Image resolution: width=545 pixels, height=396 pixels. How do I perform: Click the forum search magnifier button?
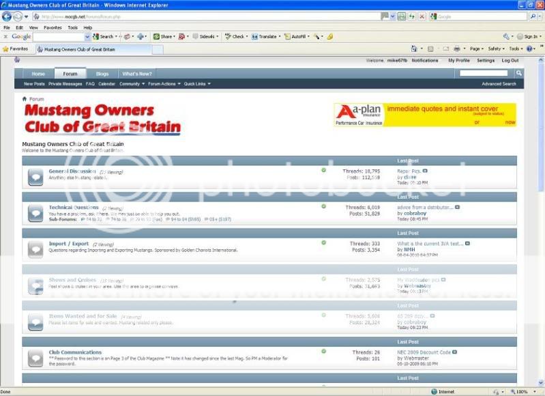(x=519, y=73)
